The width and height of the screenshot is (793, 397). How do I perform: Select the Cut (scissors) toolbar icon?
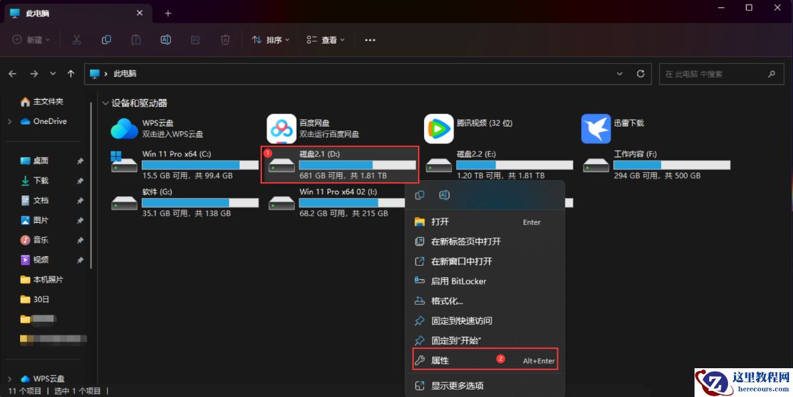click(76, 39)
